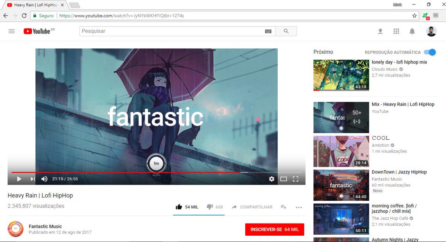Enter fullscreen mode
Image resolution: width=446 pixels, height=242 pixels.
[x=295, y=179]
